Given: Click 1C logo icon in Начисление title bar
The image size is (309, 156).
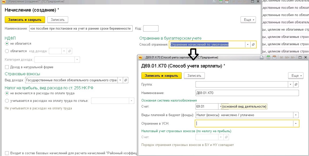Looking at the screenshot, I should pos(4,2).
